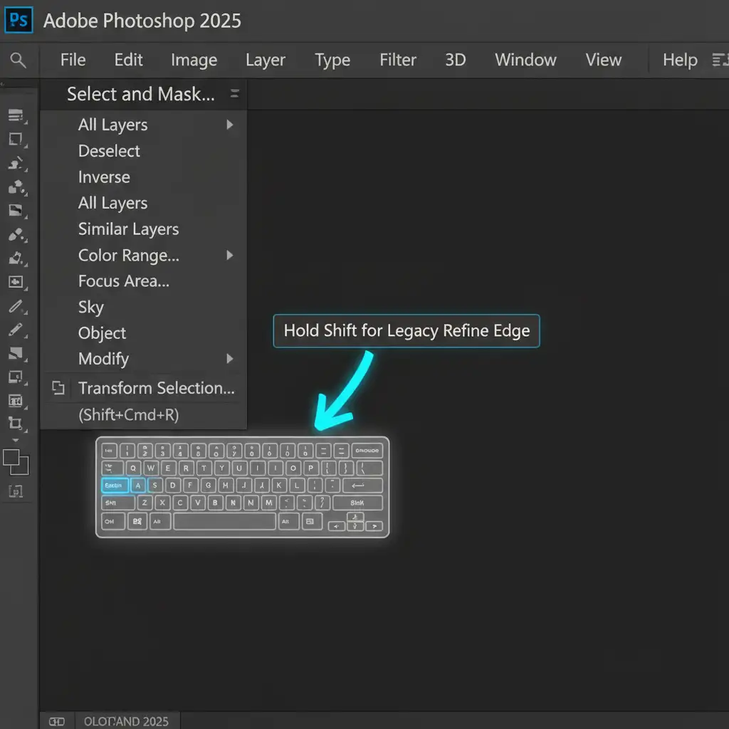This screenshot has height=729, width=729.
Task: Open the Filter menu
Action: (397, 60)
